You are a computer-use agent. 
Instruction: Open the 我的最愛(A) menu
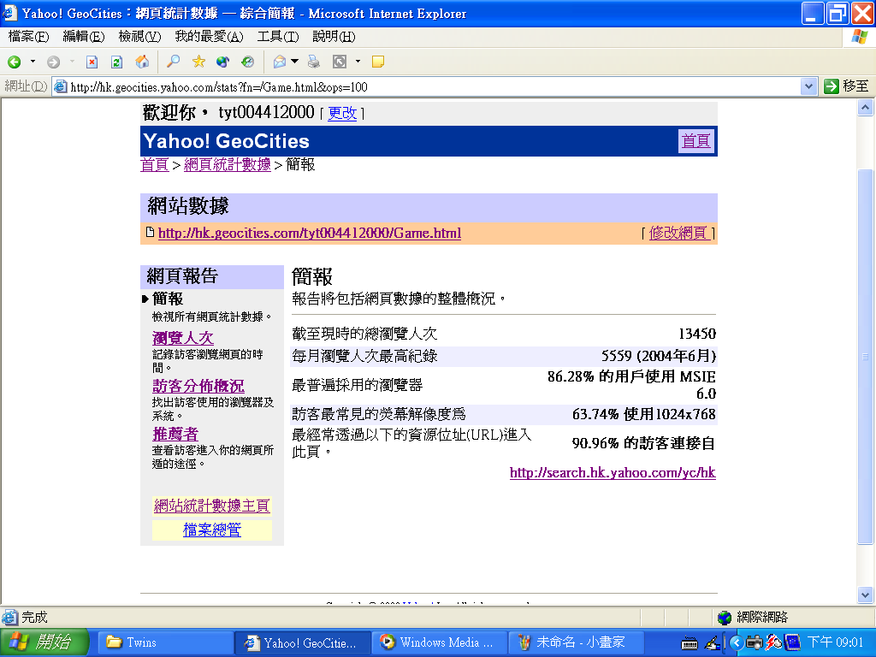[x=209, y=37]
